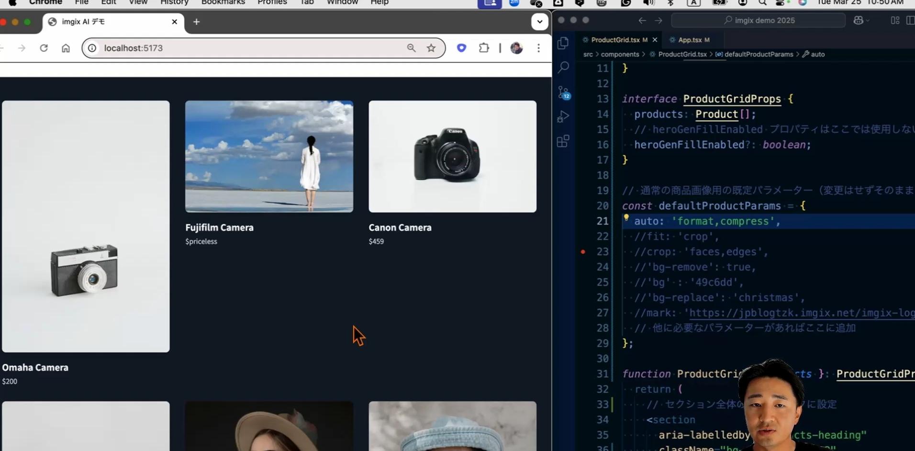Click line number 21 in the gutter
Screen dimensions: 915x451
coord(603,221)
